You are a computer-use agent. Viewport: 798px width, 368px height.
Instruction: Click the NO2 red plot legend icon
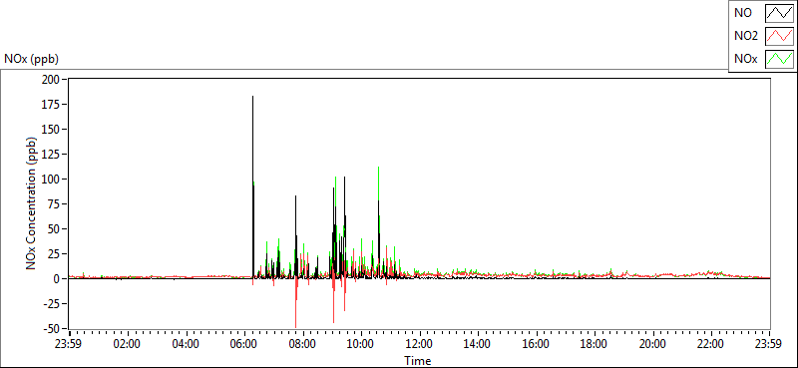(780, 36)
